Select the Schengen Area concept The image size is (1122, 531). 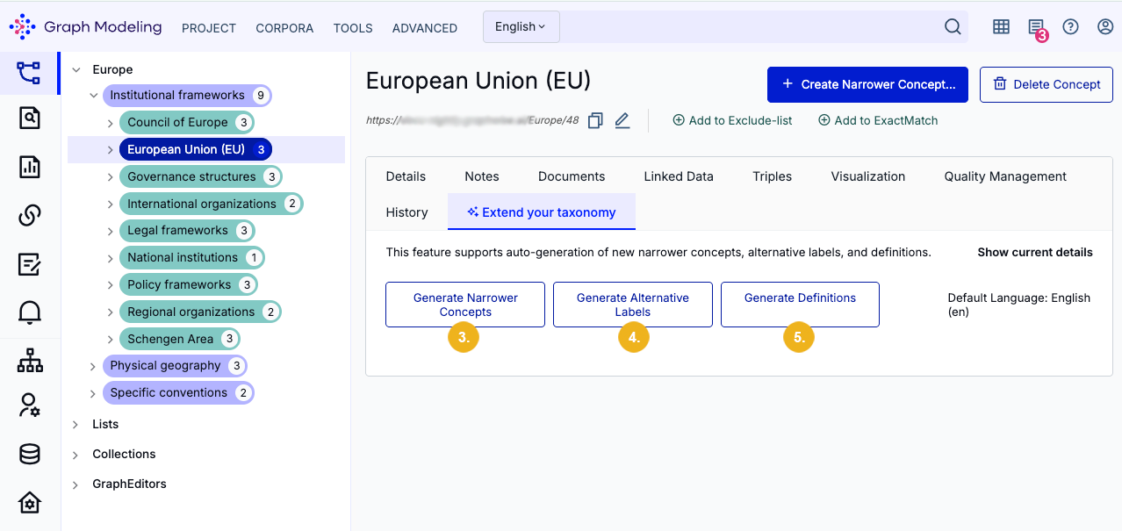[x=180, y=339]
